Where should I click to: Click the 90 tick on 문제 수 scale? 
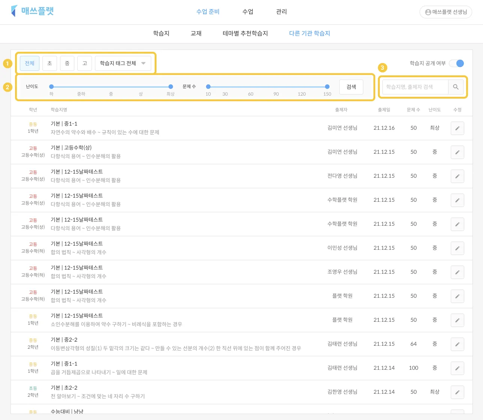[276, 94]
